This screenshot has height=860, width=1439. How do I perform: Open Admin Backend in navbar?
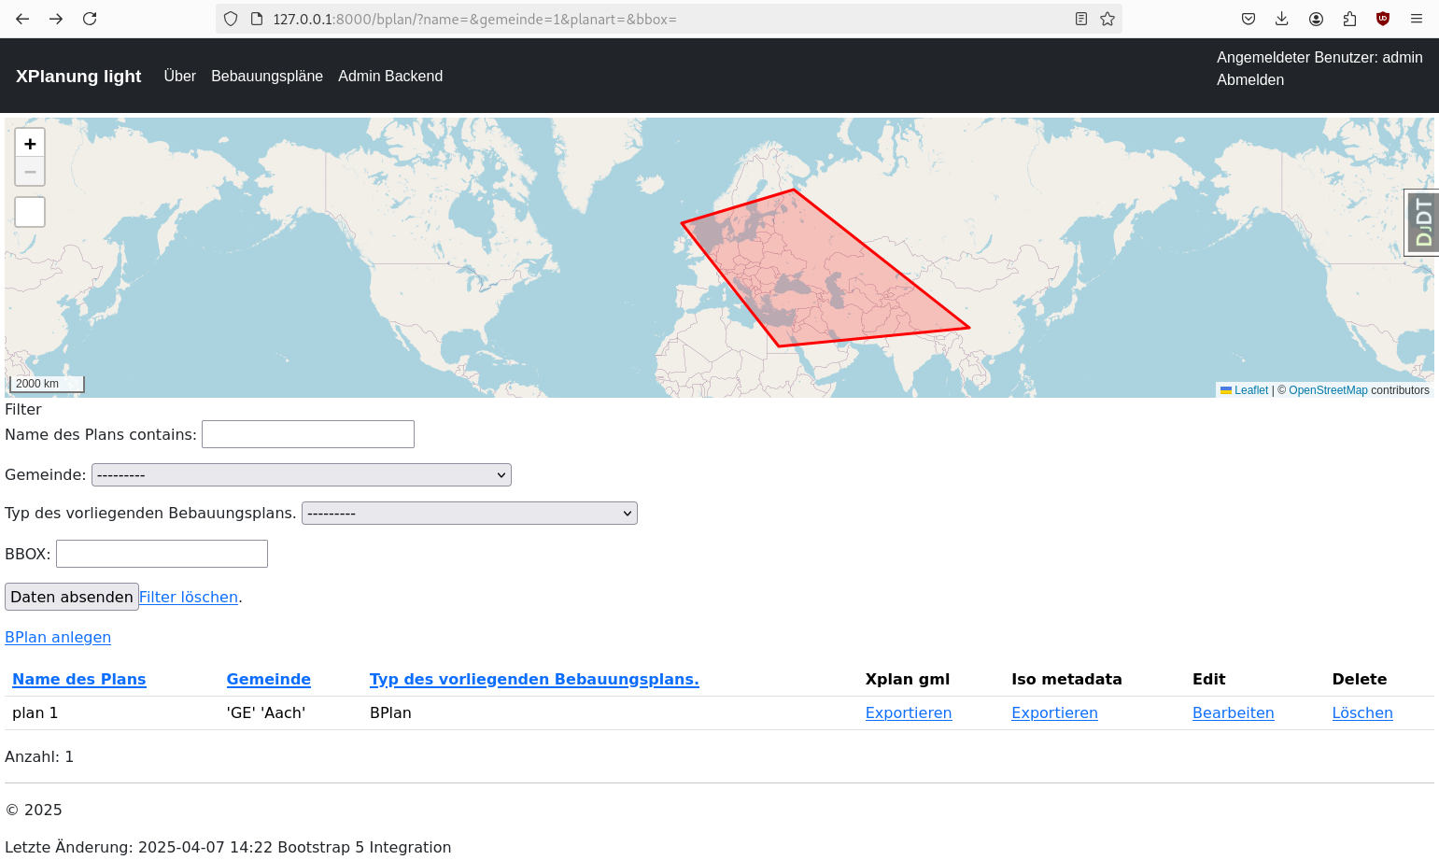[x=390, y=77]
